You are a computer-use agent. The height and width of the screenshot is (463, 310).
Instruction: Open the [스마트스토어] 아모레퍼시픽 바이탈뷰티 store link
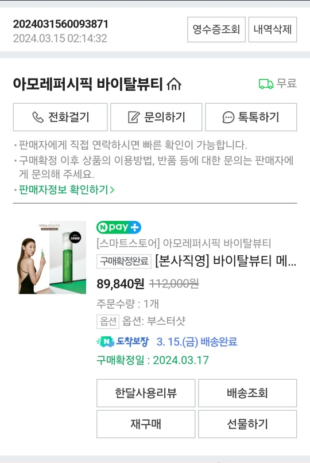tap(184, 243)
